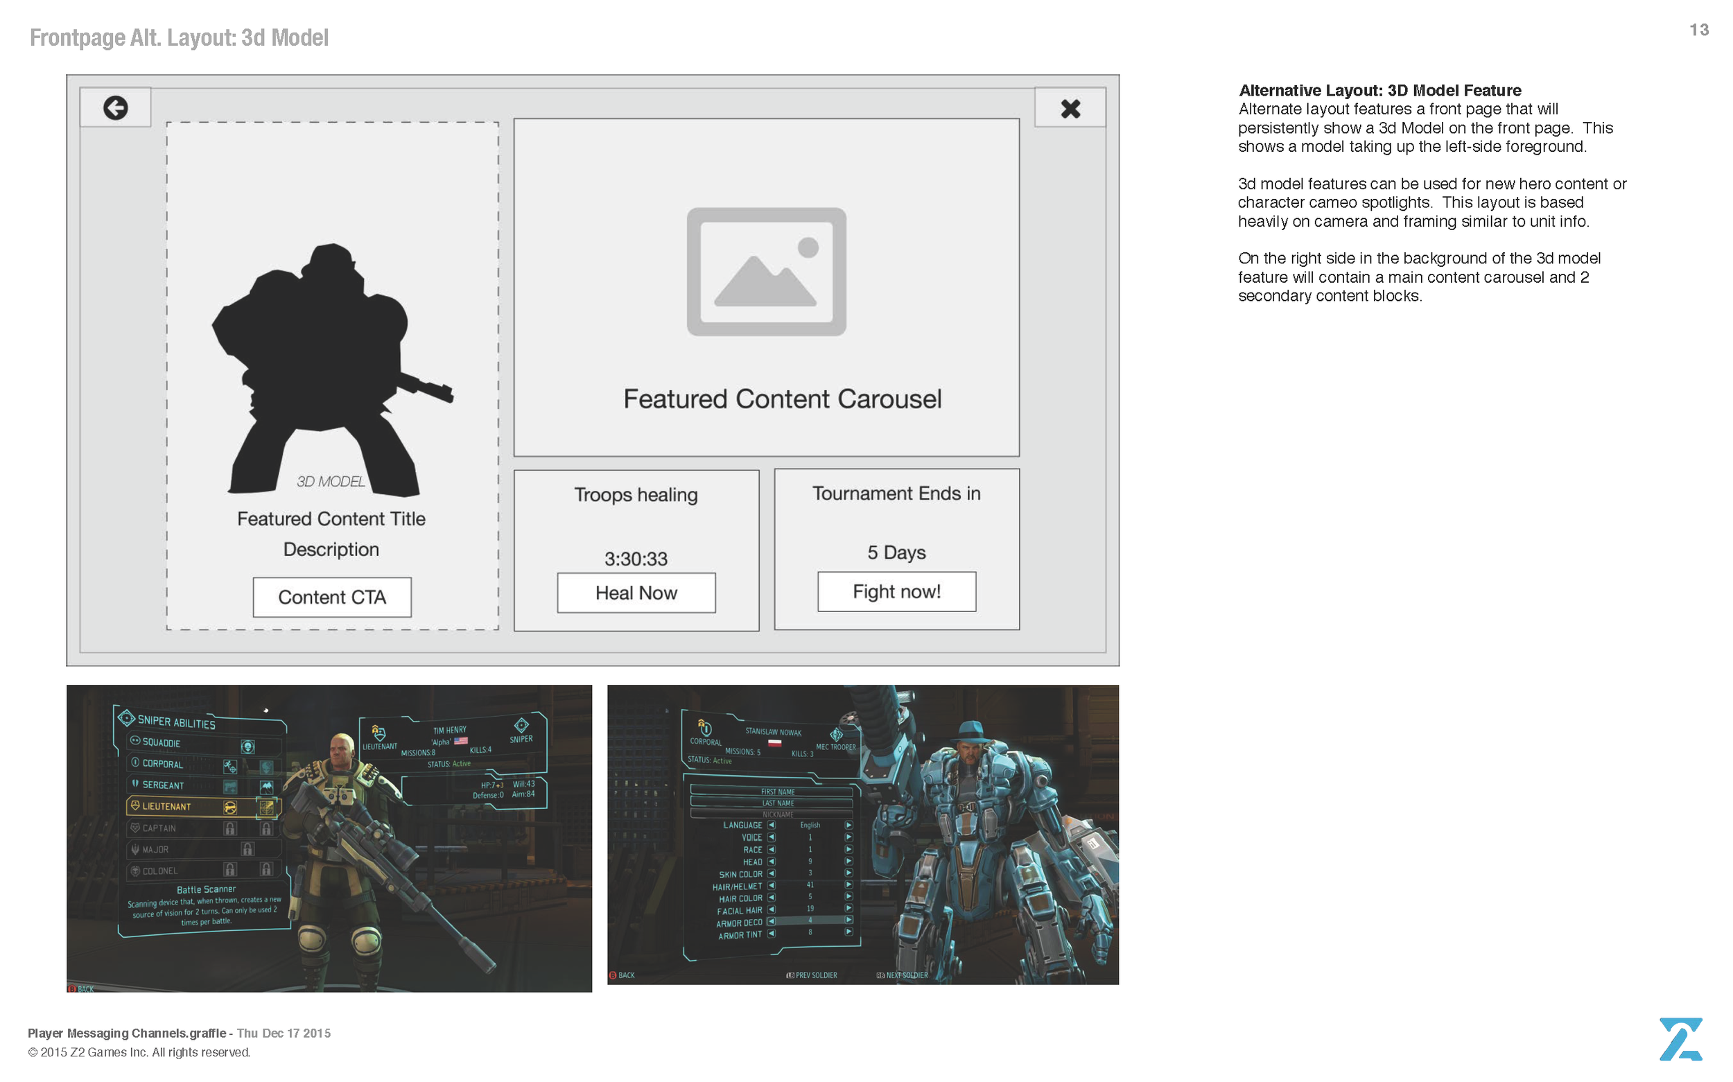
Task: Click the Corporal rank badge on Nowak's card
Action: coord(705,728)
